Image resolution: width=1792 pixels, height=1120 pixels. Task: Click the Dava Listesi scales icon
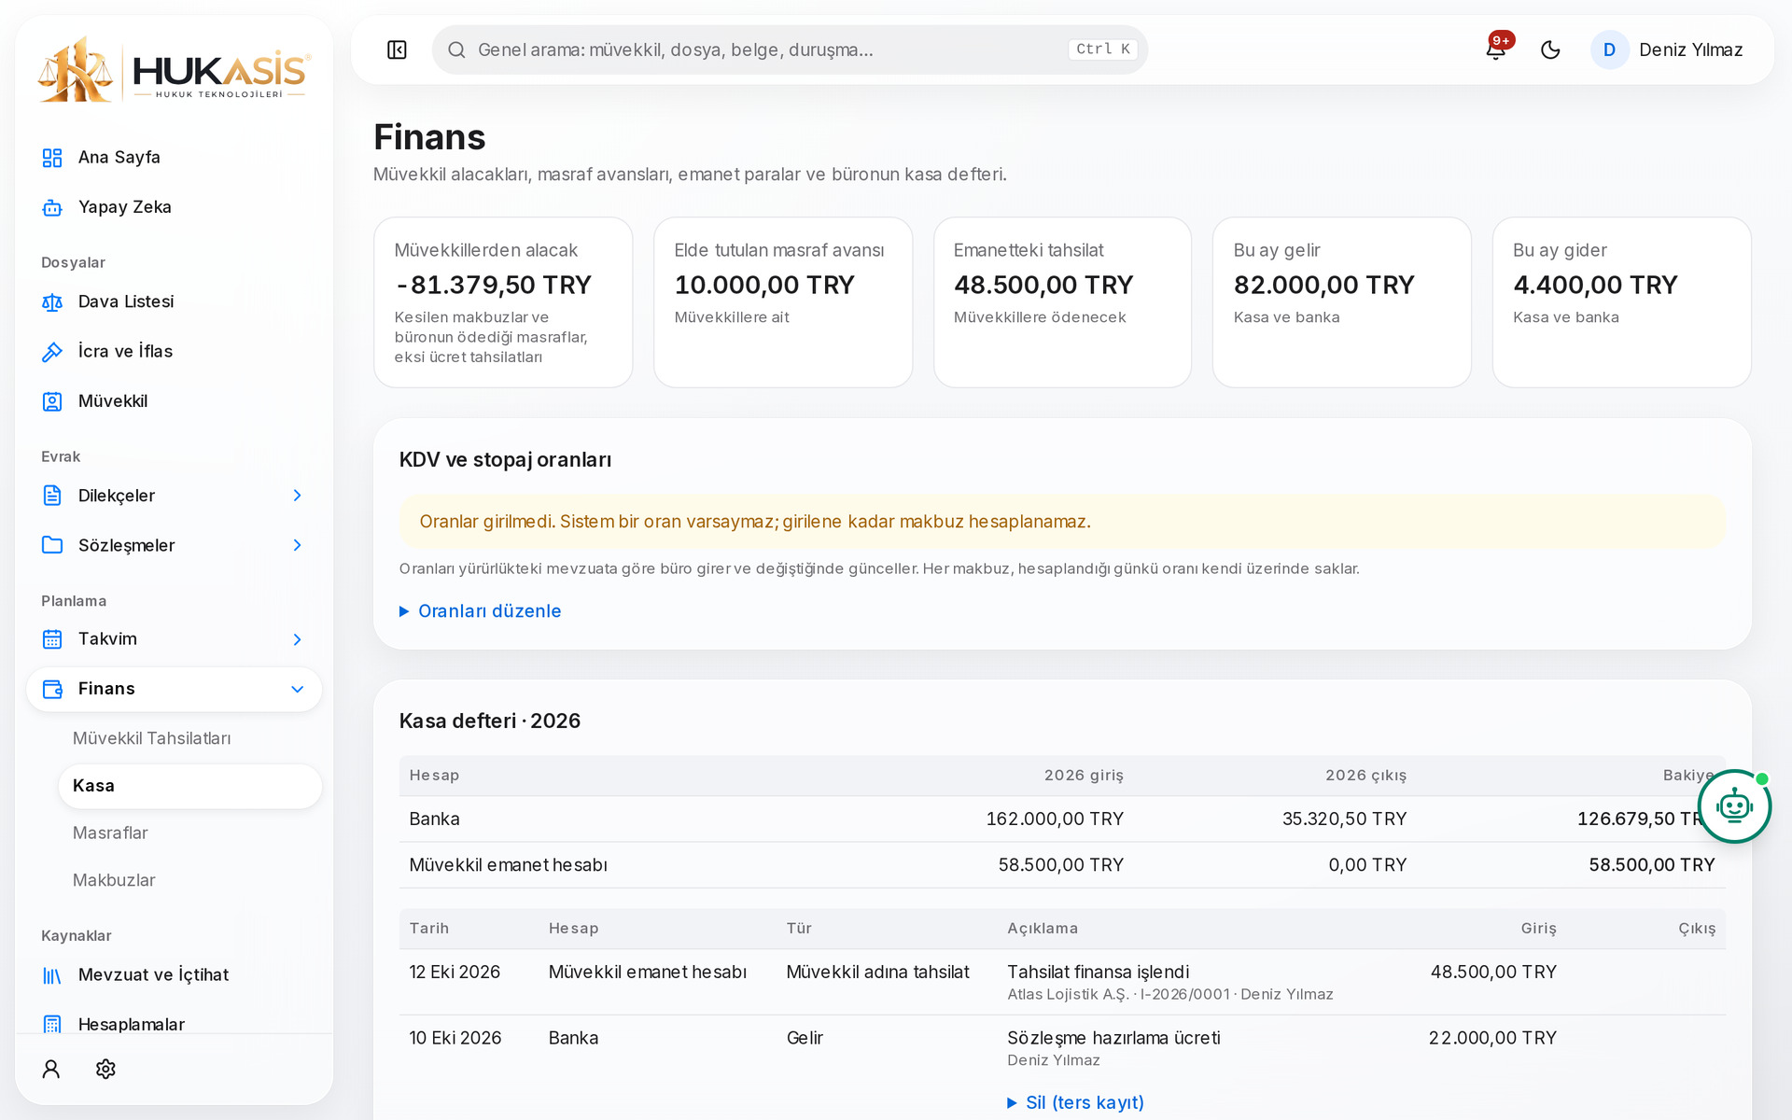click(52, 302)
